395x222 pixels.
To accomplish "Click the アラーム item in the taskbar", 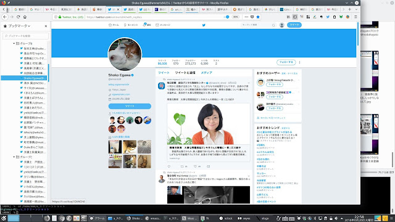I will tap(98, 218).
